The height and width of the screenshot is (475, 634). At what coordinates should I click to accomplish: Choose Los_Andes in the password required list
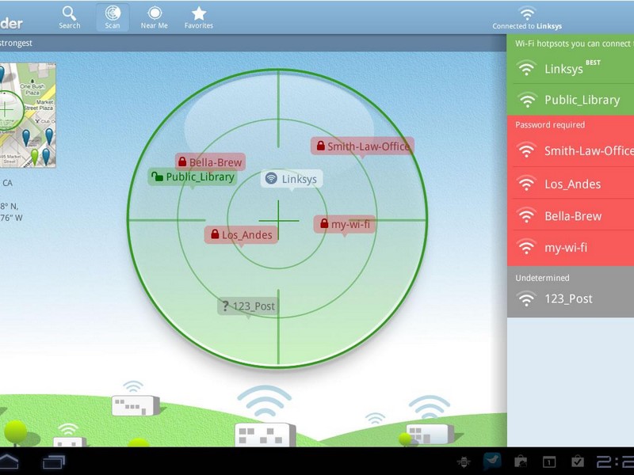pos(571,184)
